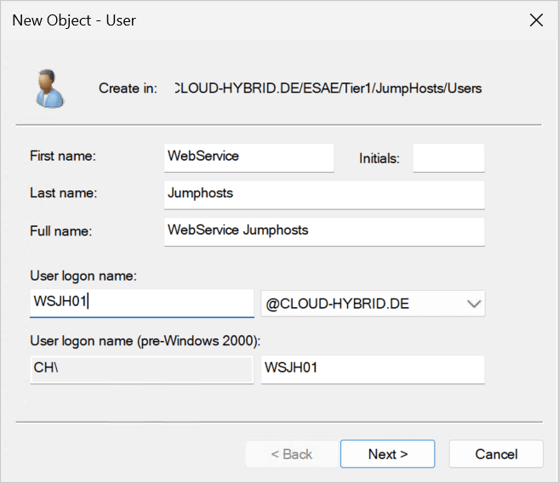
Task: Click the greyed-out CH\ domain prefix box
Action: point(141,369)
